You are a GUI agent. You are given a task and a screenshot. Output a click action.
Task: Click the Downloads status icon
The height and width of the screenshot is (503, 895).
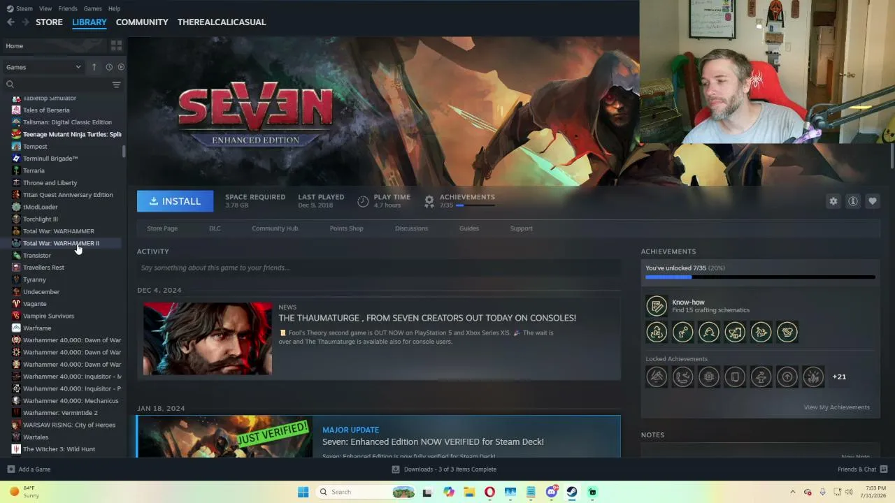click(396, 469)
